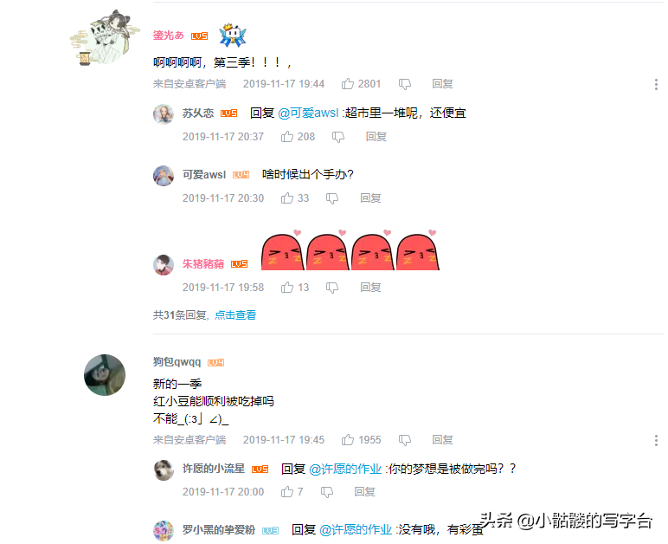Open the @许愿的作业 mention in 许愿的小流星's reply
This screenshot has height=544, width=668.
tap(345, 469)
